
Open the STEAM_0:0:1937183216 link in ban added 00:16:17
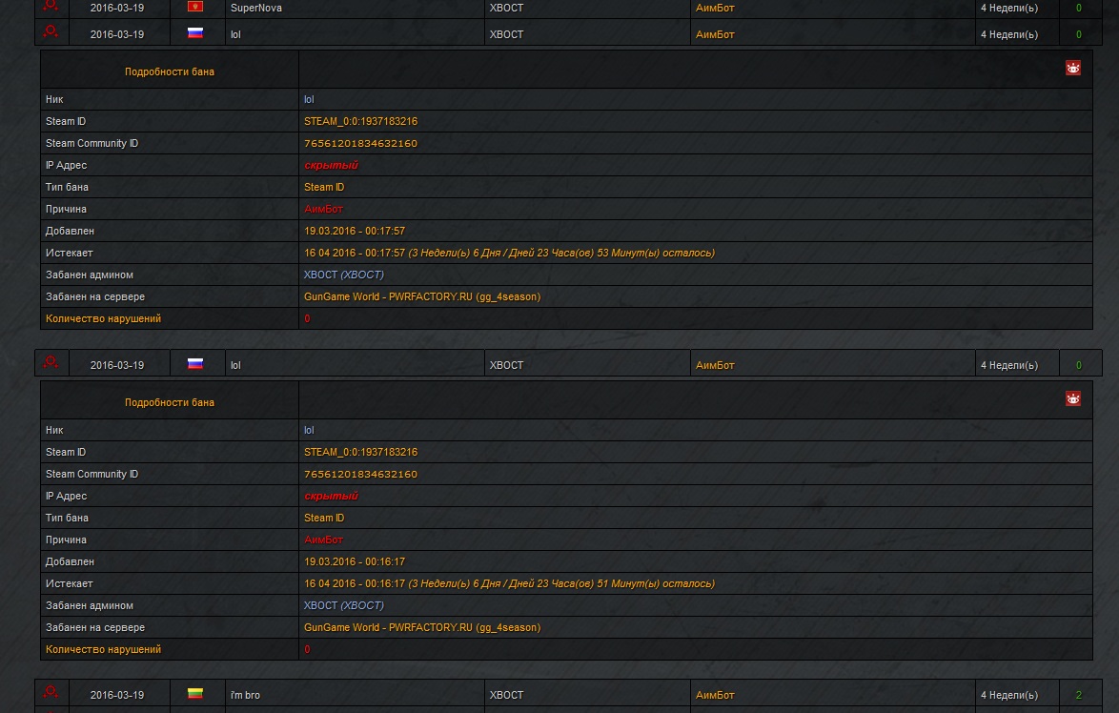(360, 453)
